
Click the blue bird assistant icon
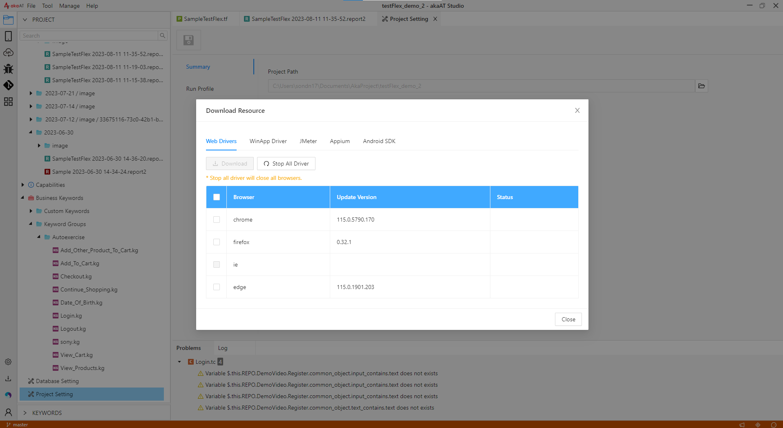click(8, 395)
